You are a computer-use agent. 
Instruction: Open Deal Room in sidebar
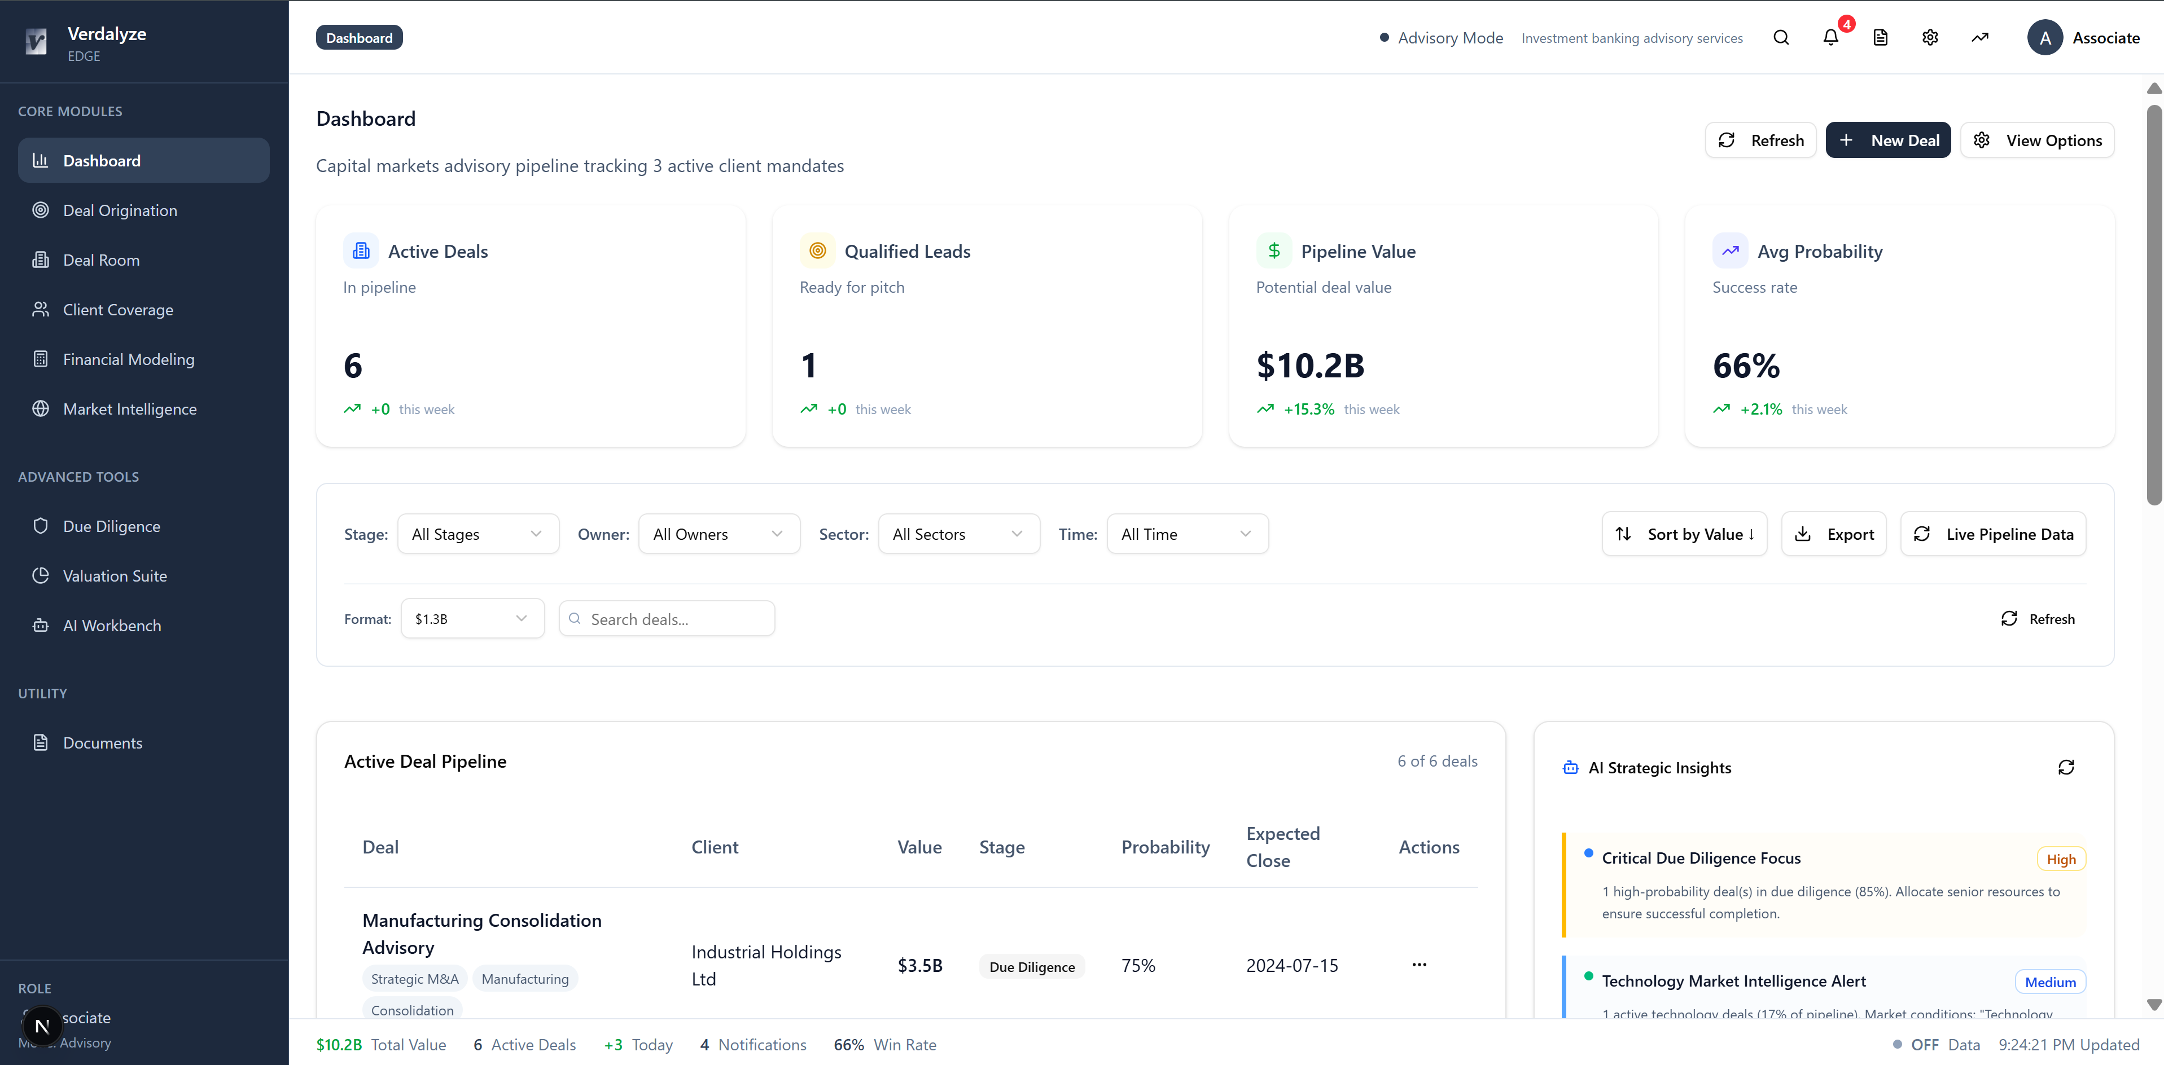101,260
